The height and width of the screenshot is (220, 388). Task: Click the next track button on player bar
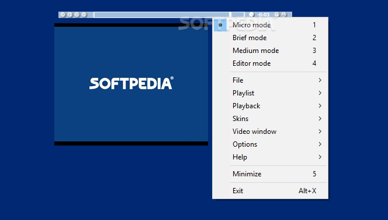(x=84, y=15)
